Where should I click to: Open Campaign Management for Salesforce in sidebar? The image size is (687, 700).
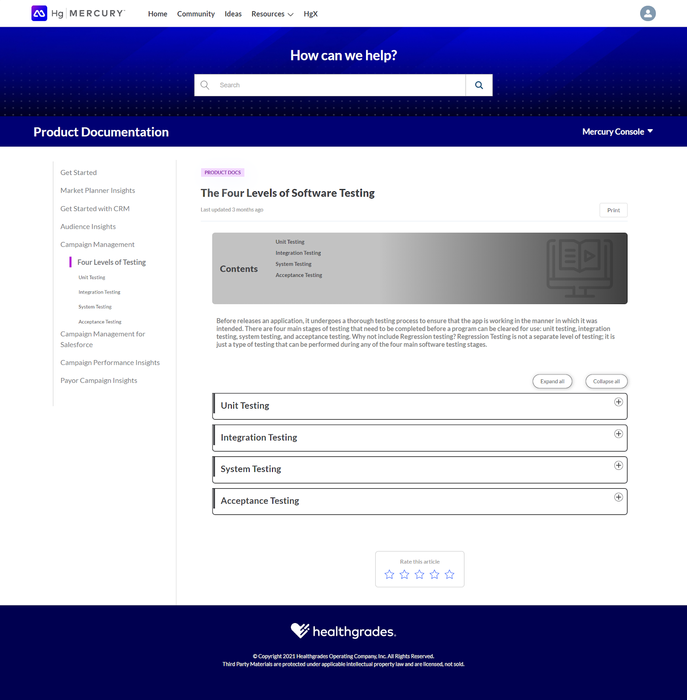103,339
